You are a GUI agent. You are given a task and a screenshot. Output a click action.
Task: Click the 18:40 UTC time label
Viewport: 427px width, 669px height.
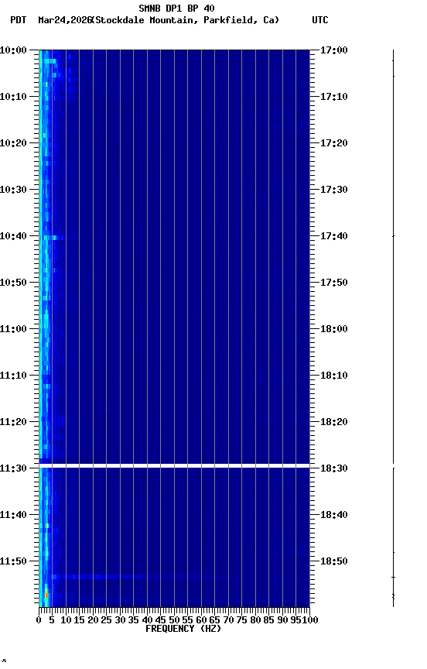point(334,516)
